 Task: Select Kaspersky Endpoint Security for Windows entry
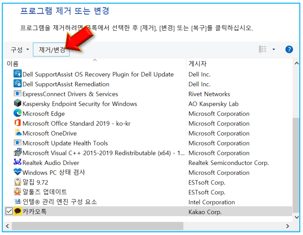[80, 104]
